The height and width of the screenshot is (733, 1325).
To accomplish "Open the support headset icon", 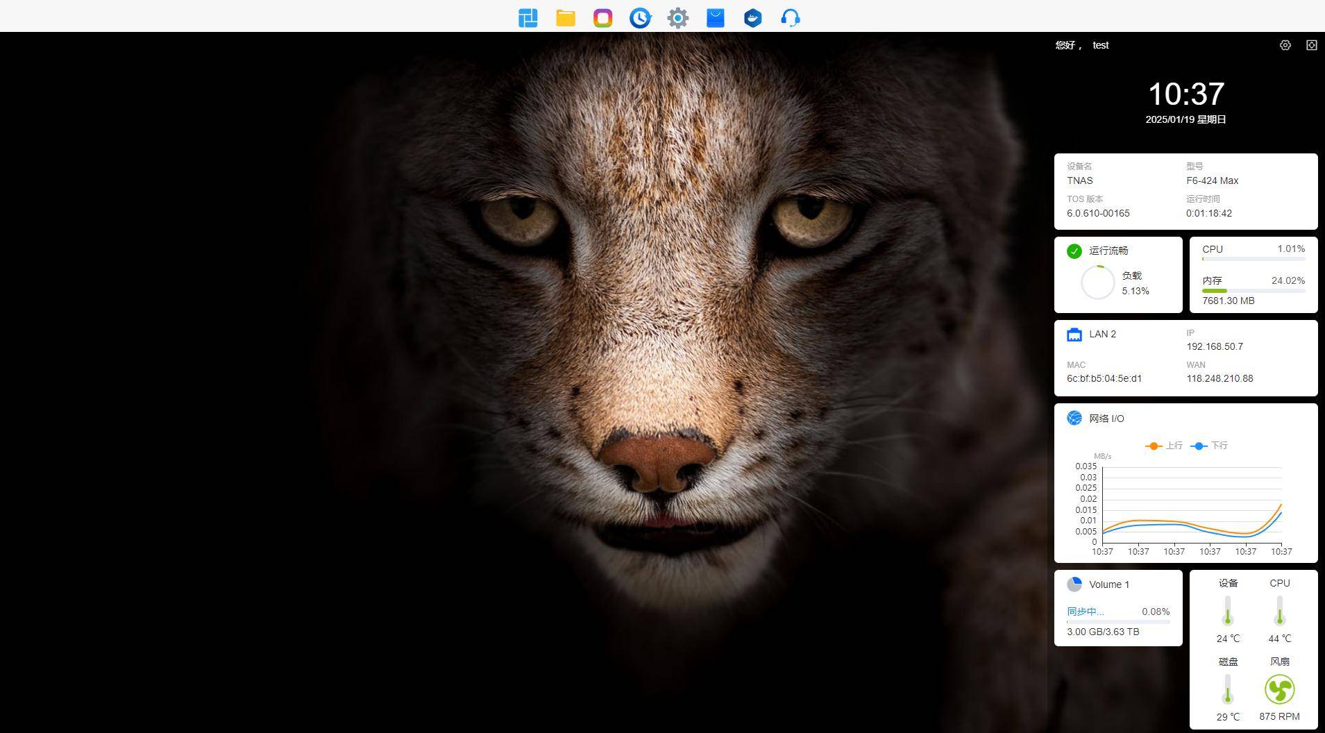I will [791, 18].
